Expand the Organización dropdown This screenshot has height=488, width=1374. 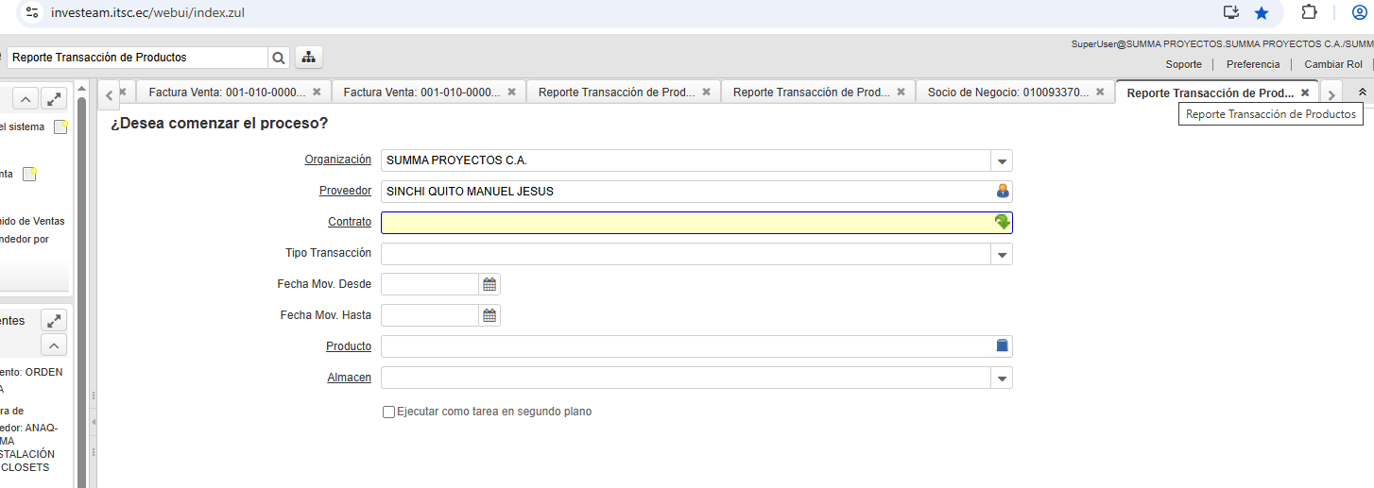[x=1003, y=160]
